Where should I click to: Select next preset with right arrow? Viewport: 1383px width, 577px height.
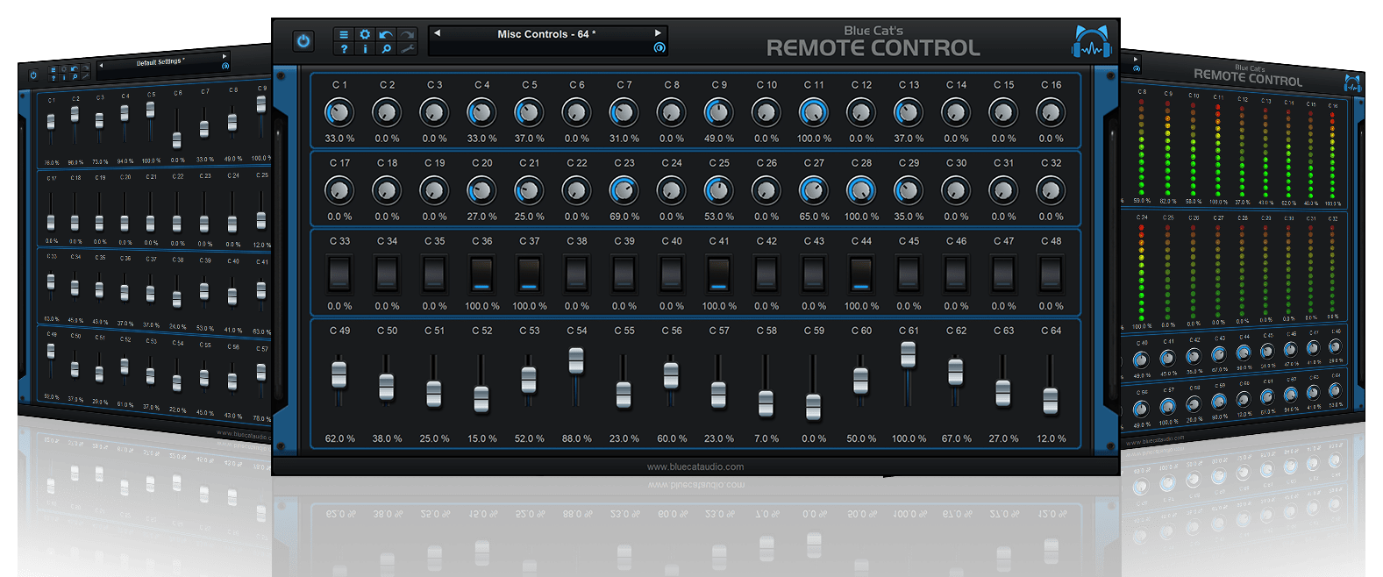pos(658,33)
